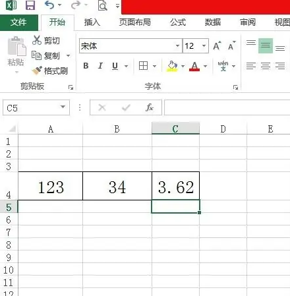290x296 pixels.
Task: Click the enter checkmark in formula bar
Action: (126, 107)
